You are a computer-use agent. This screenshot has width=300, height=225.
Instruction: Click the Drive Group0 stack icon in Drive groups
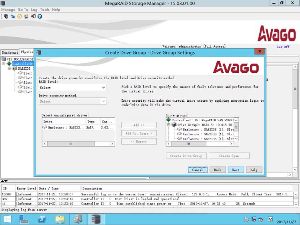[x=174, y=125]
